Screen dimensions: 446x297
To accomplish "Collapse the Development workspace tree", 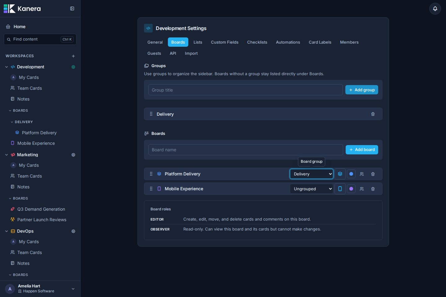I will (x=7, y=67).
